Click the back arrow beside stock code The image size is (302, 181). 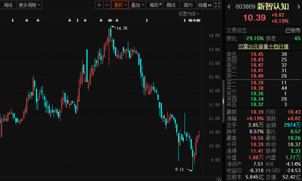pyautogui.click(x=228, y=6)
